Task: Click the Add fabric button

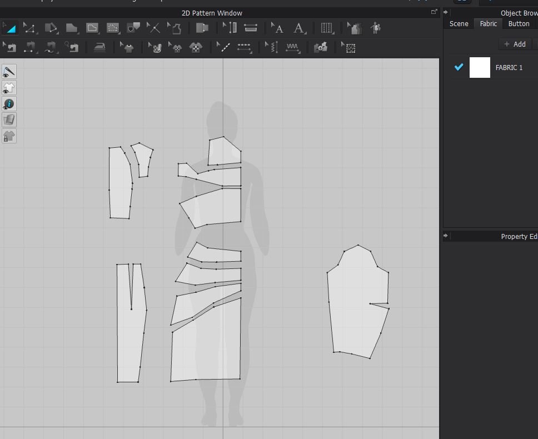Action: tap(515, 44)
